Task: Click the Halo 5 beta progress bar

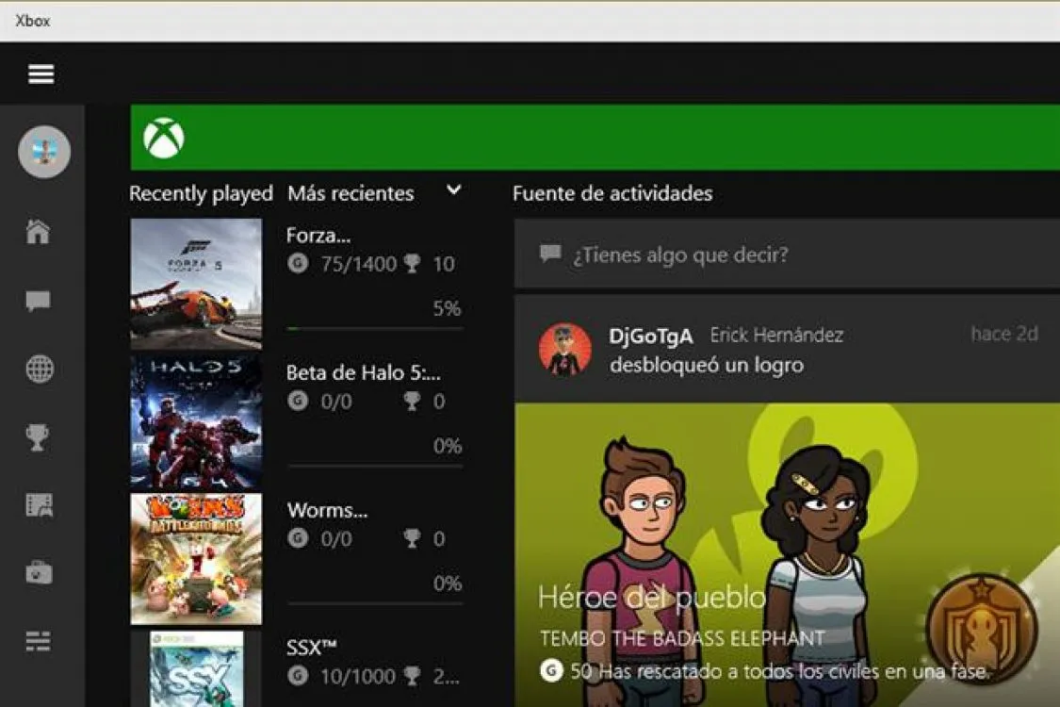Action: [375, 466]
